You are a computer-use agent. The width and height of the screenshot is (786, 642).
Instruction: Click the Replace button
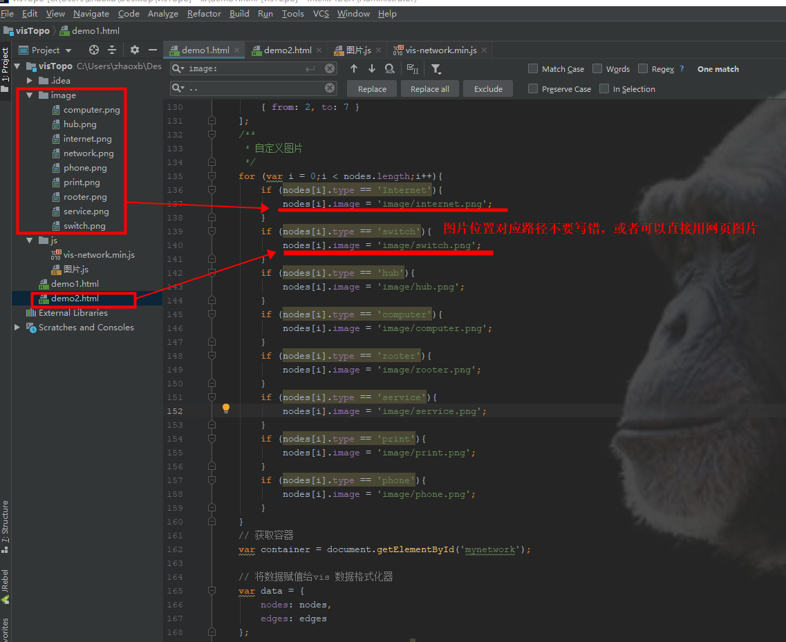click(x=372, y=88)
